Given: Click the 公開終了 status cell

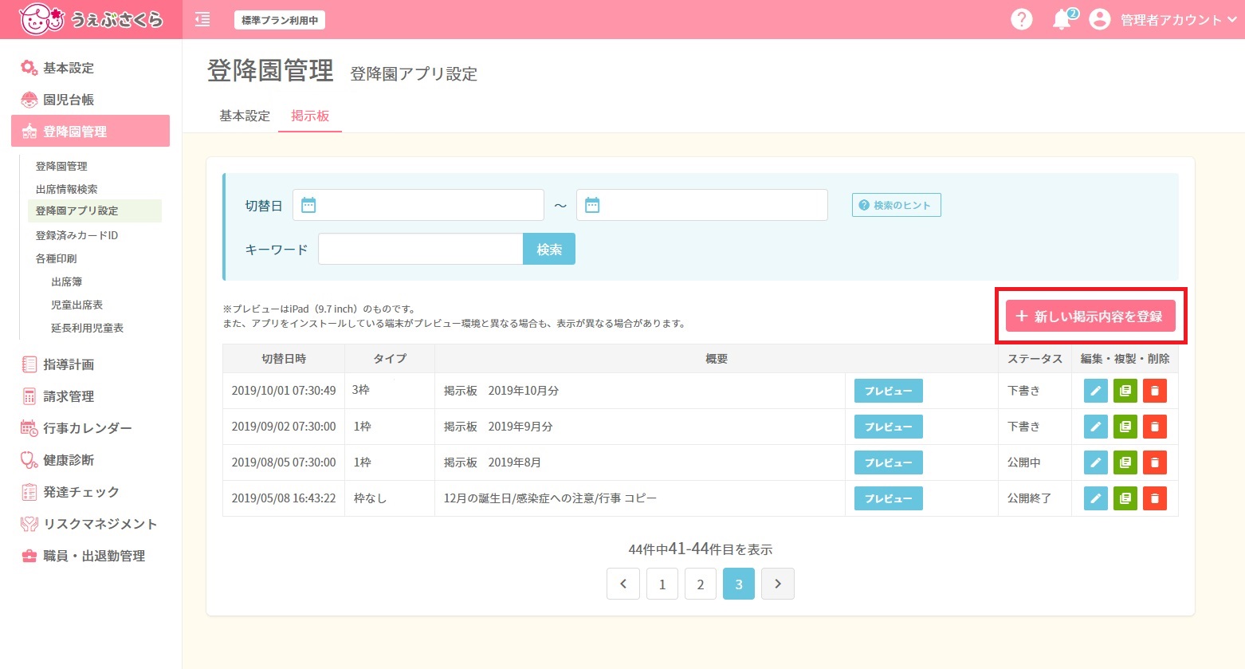Looking at the screenshot, I should pos(1035,498).
